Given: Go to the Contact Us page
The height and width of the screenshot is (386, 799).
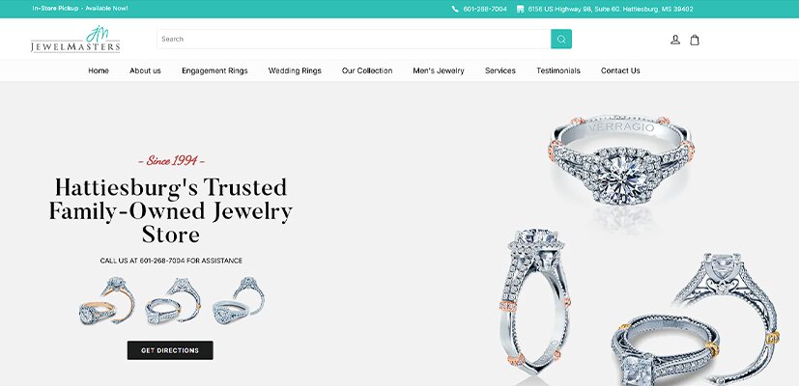Looking at the screenshot, I should click(x=620, y=70).
